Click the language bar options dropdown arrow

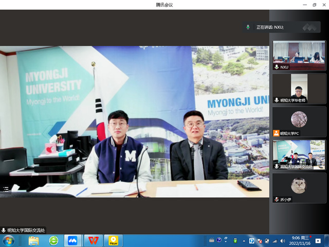click(226, 242)
